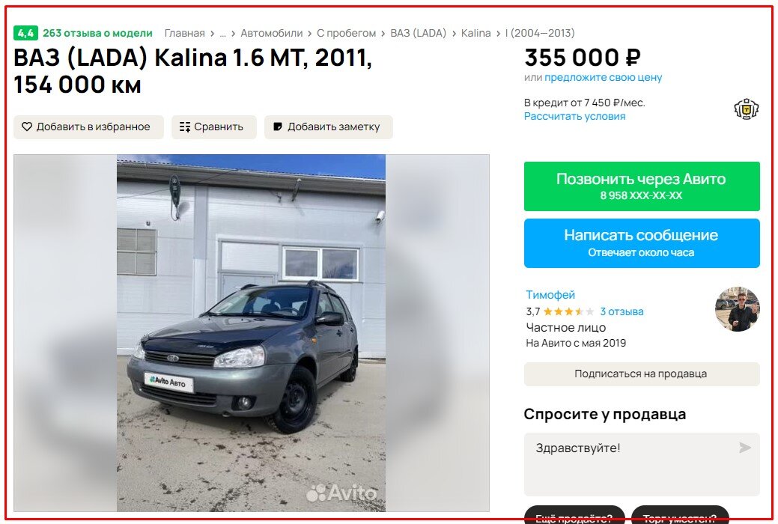This screenshot has width=778, height=524.
Task: Click the note icon beside Добавить заметку
Action: [278, 127]
